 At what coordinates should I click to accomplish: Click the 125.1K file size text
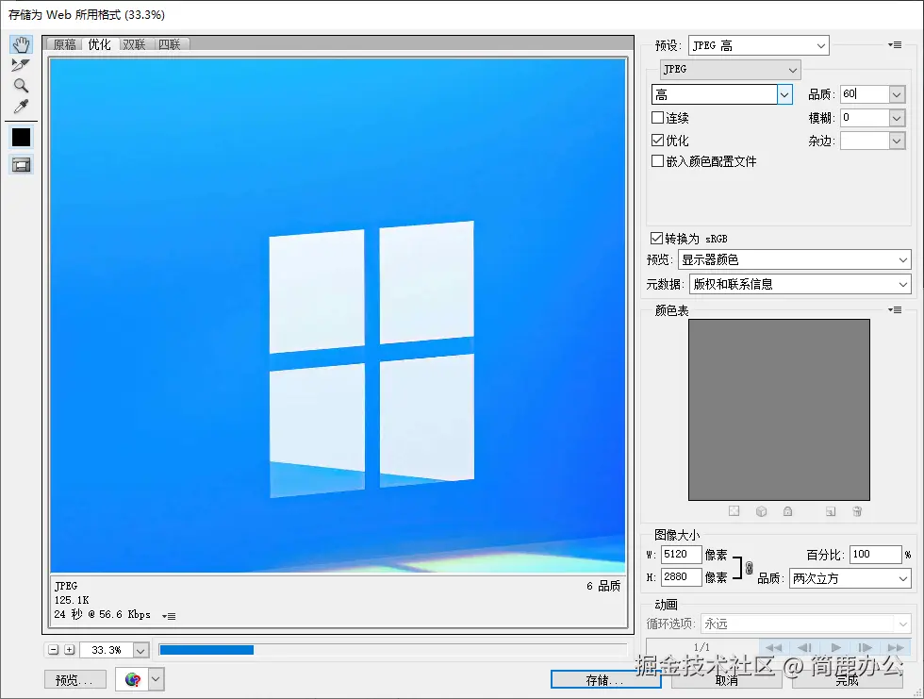coord(72,600)
